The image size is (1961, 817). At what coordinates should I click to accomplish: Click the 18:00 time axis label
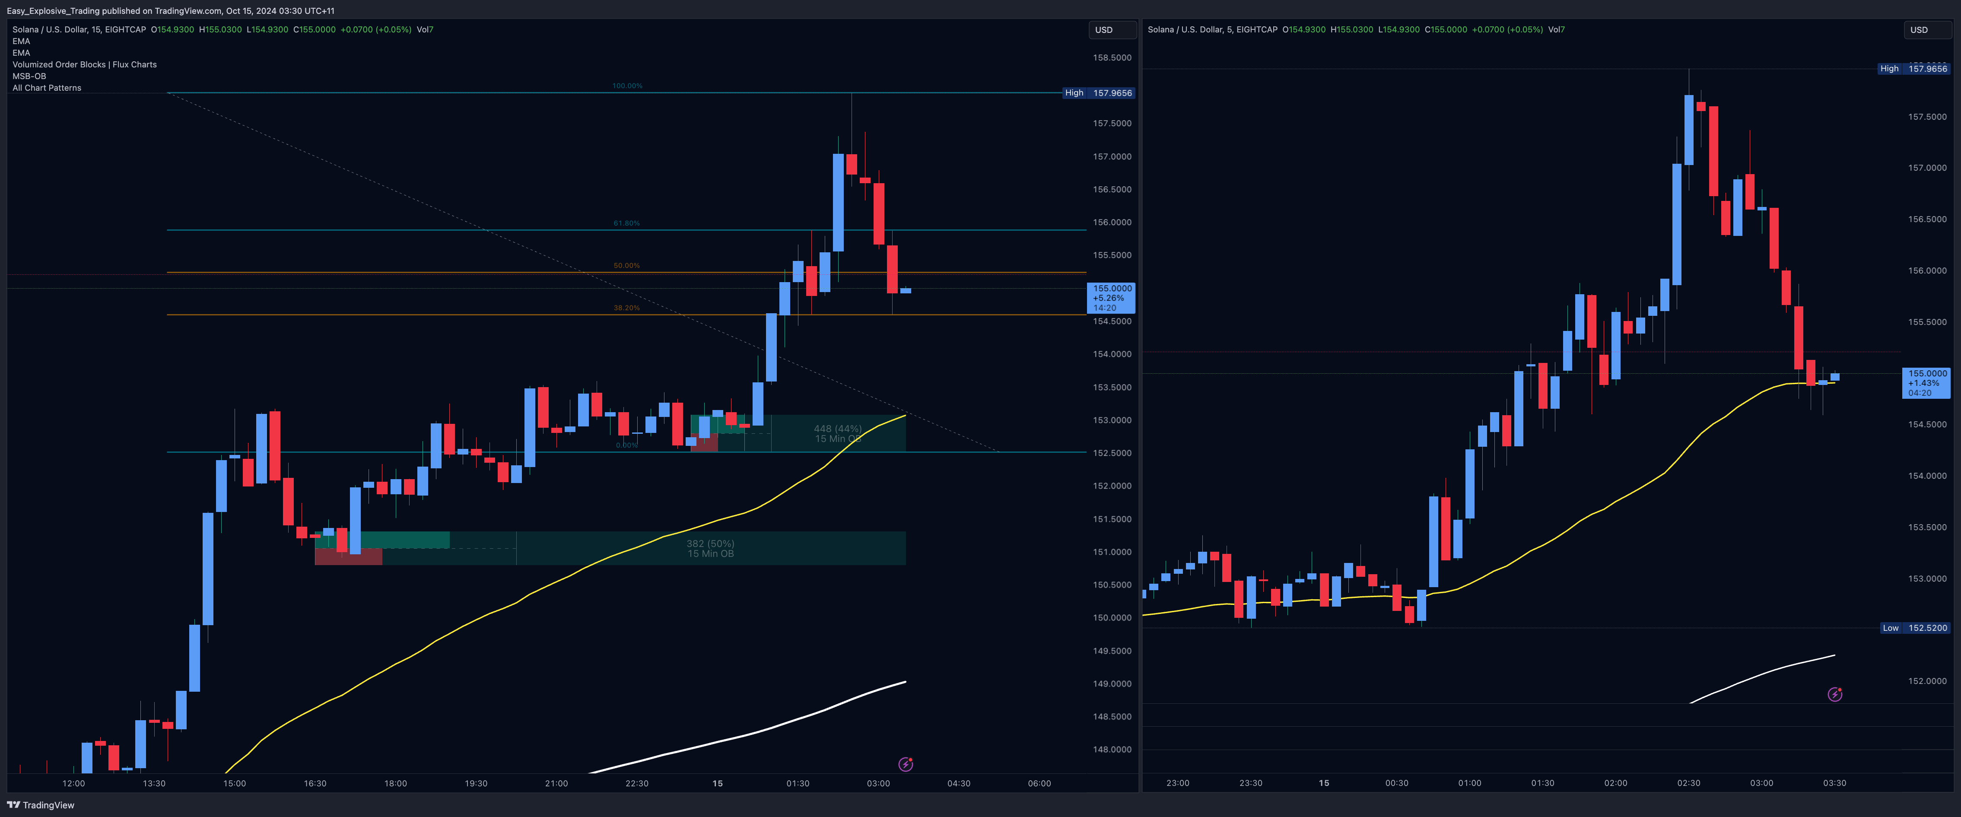pyautogui.click(x=395, y=783)
